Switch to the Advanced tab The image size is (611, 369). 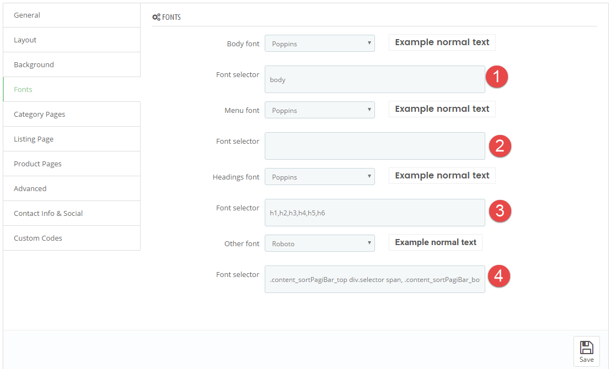[72, 188]
